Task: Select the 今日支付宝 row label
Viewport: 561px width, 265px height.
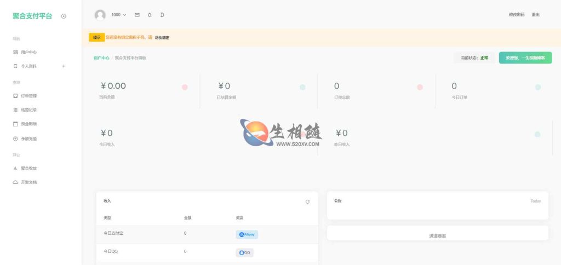Action: pyautogui.click(x=113, y=233)
